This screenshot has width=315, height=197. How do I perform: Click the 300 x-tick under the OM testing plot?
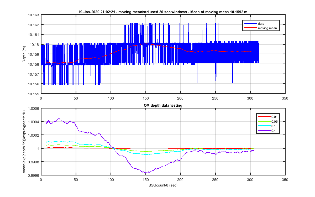[x=250, y=180]
